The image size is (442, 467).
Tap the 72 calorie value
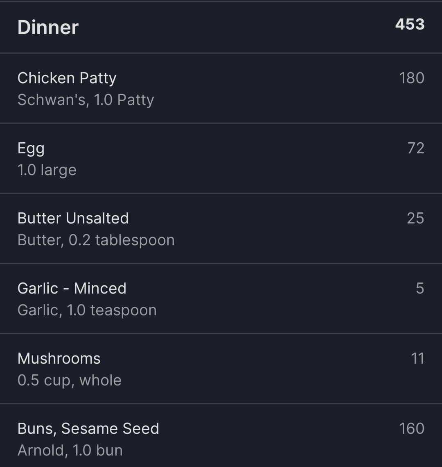tap(415, 148)
